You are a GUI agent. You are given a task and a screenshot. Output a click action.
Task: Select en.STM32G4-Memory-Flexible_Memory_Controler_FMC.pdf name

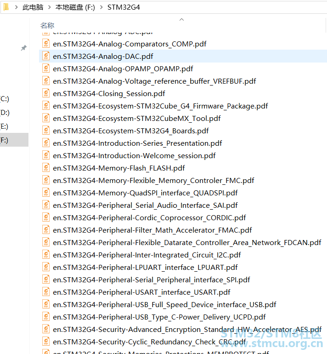[x=153, y=180]
